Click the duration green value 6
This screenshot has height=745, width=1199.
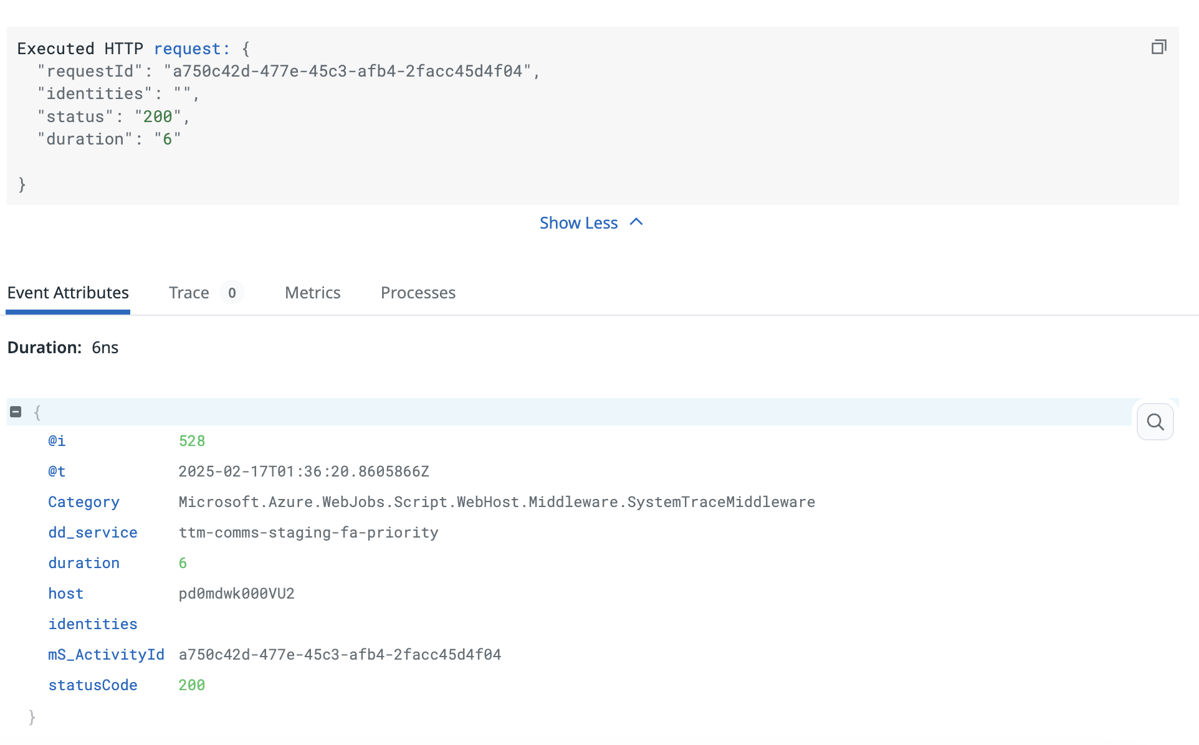(182, 562)
